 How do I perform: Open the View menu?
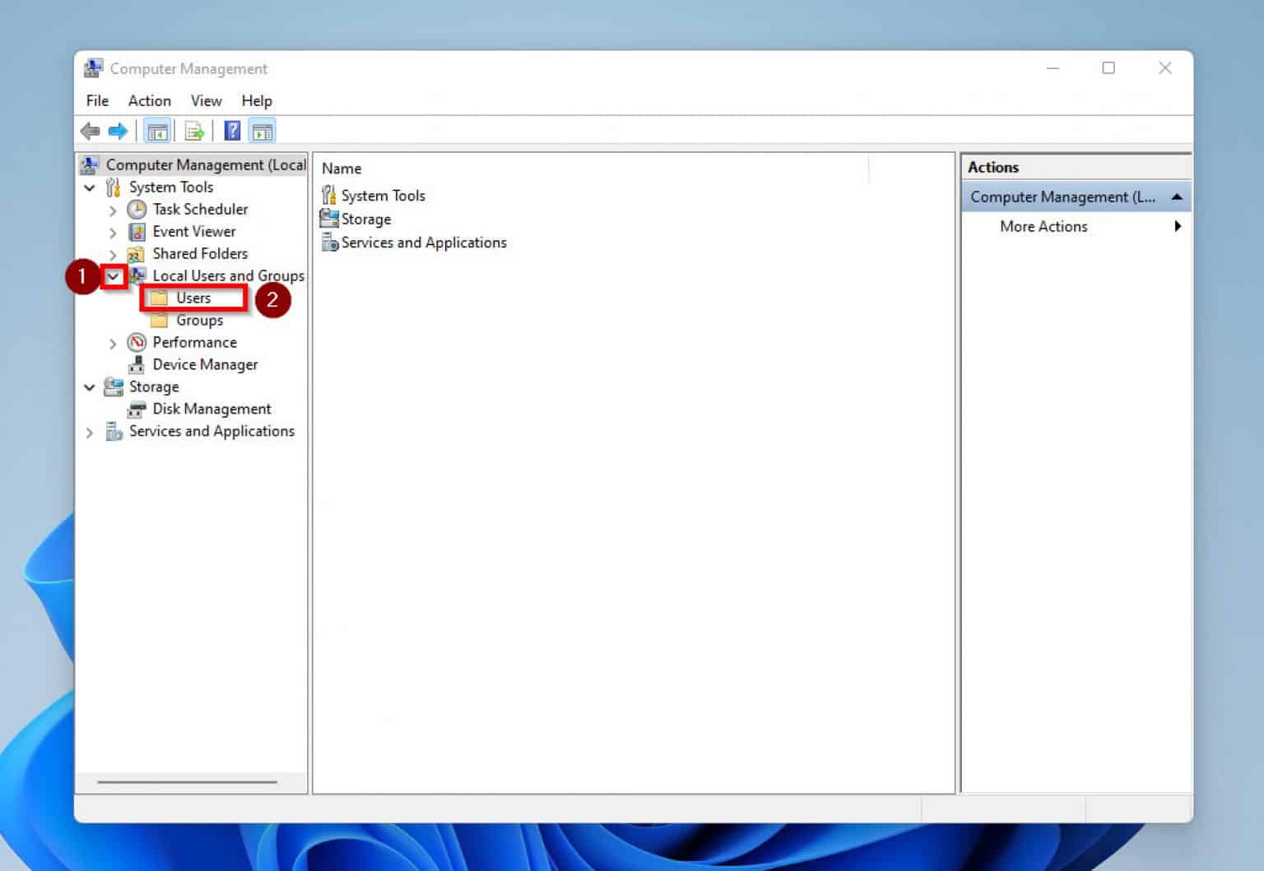click(205, 100)
